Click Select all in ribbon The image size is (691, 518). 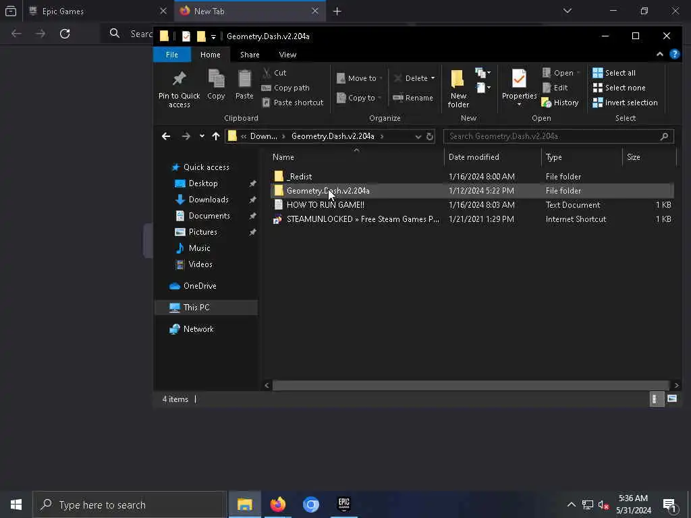point(614,73)
